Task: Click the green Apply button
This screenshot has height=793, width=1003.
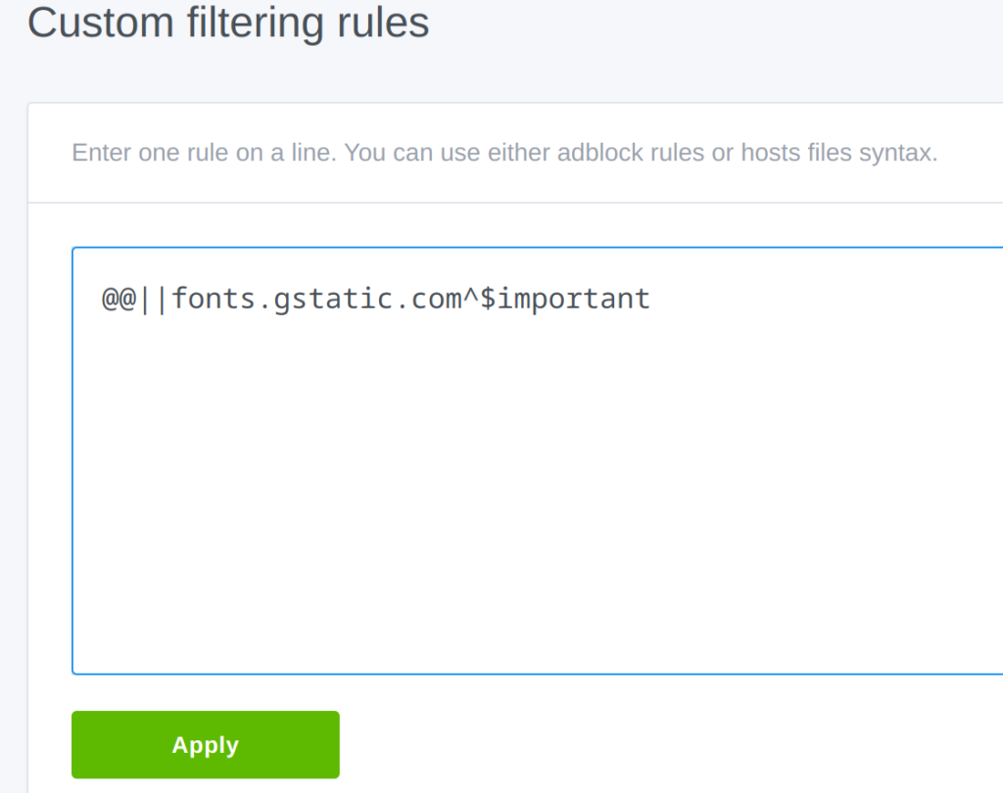Action: (206, 745)
